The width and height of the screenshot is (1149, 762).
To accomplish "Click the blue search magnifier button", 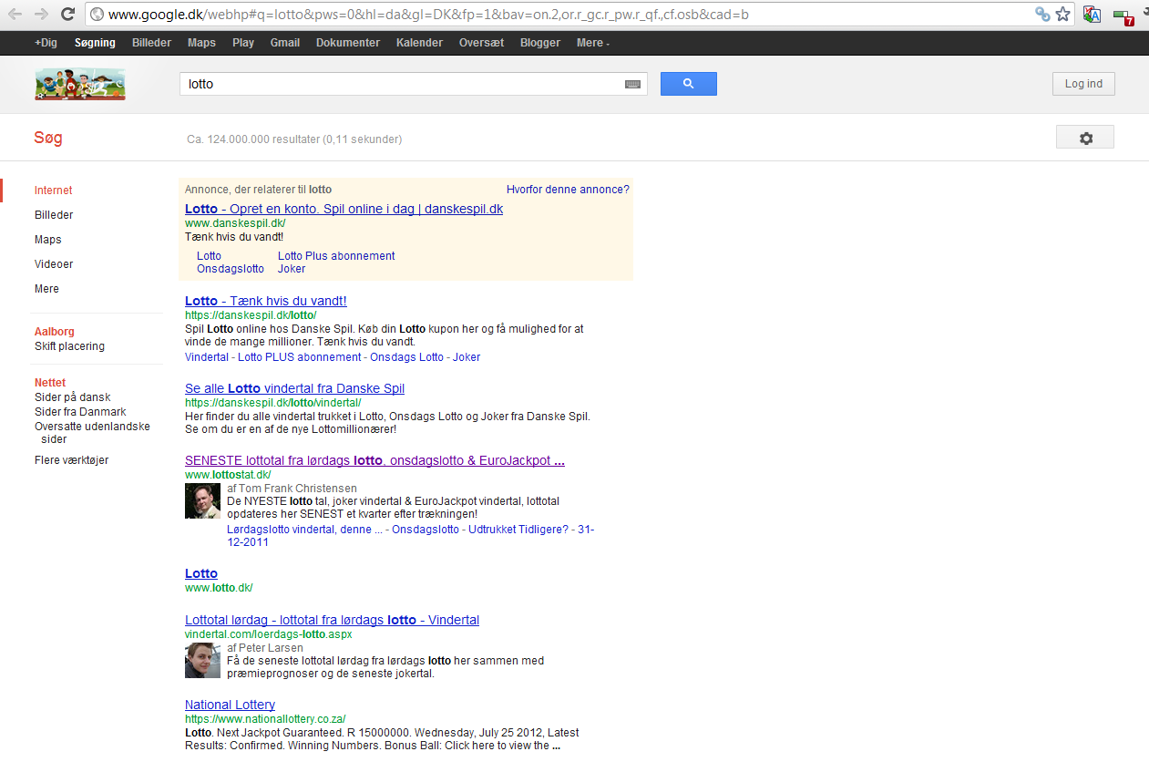I will 688,84.
